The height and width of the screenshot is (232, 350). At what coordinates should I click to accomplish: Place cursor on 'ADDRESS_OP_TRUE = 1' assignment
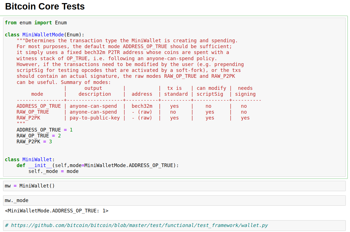[45, 130]
